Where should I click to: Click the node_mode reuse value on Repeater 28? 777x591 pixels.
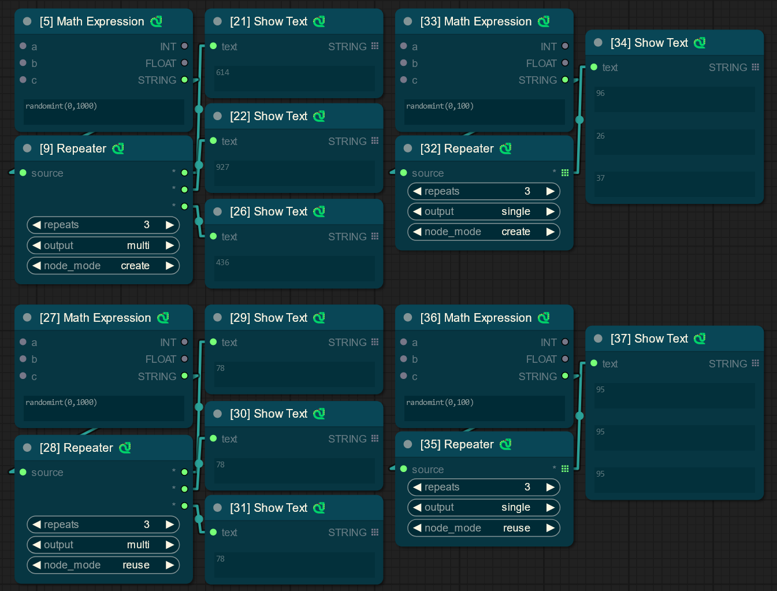[136, 565]
